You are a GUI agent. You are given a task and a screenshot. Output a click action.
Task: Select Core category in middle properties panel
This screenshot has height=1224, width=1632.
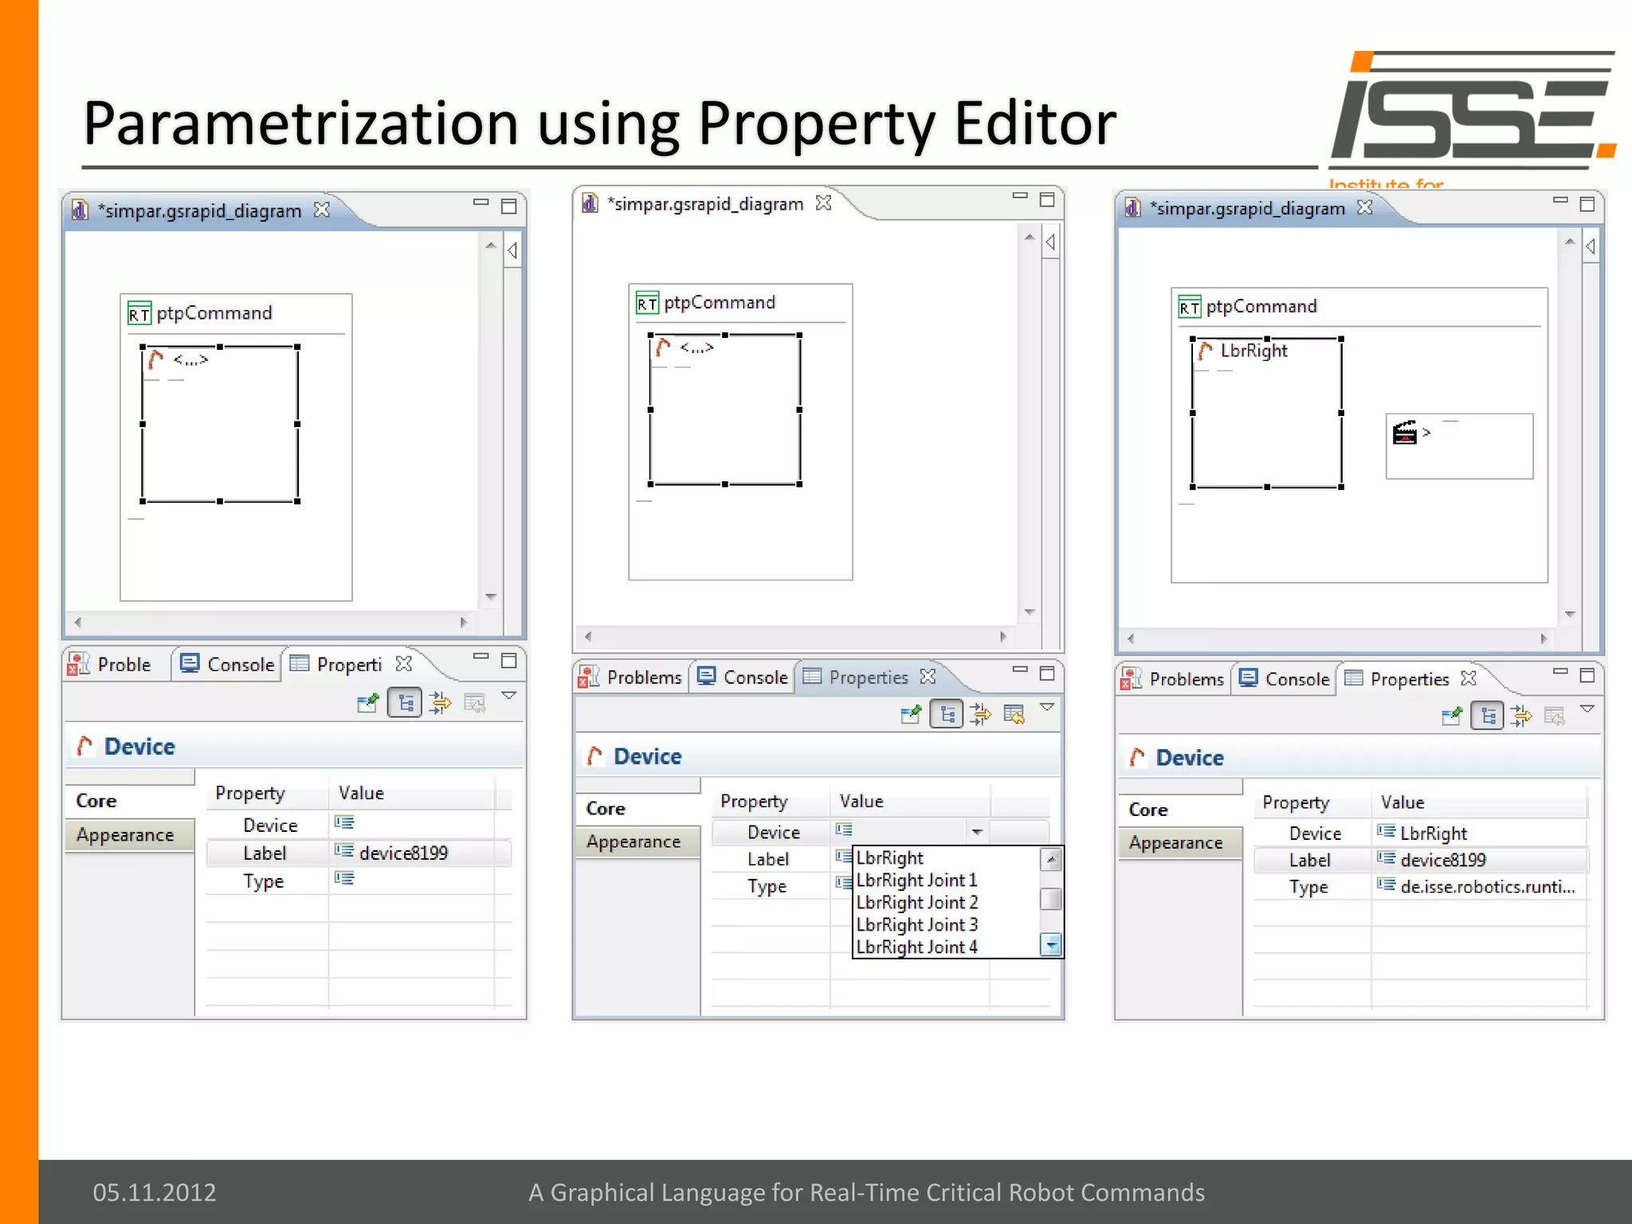coord(637,809)
